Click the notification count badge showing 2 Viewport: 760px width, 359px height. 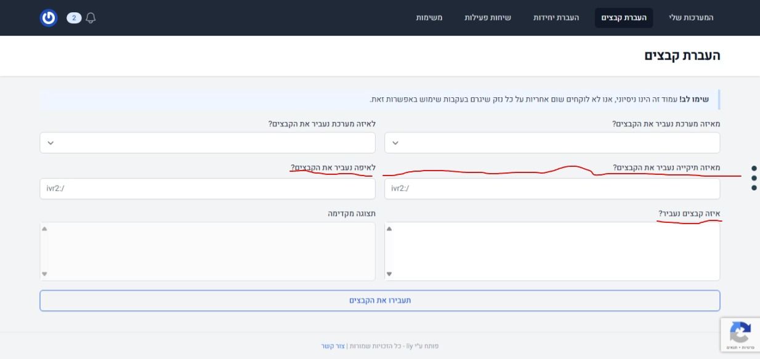pyautogui.click(x=74, y=18)
